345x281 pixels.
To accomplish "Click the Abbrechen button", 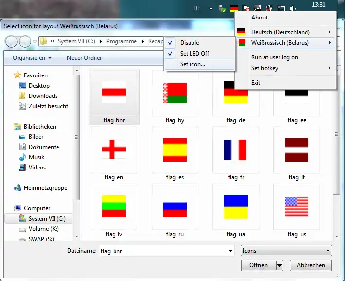I will point(311,265).
